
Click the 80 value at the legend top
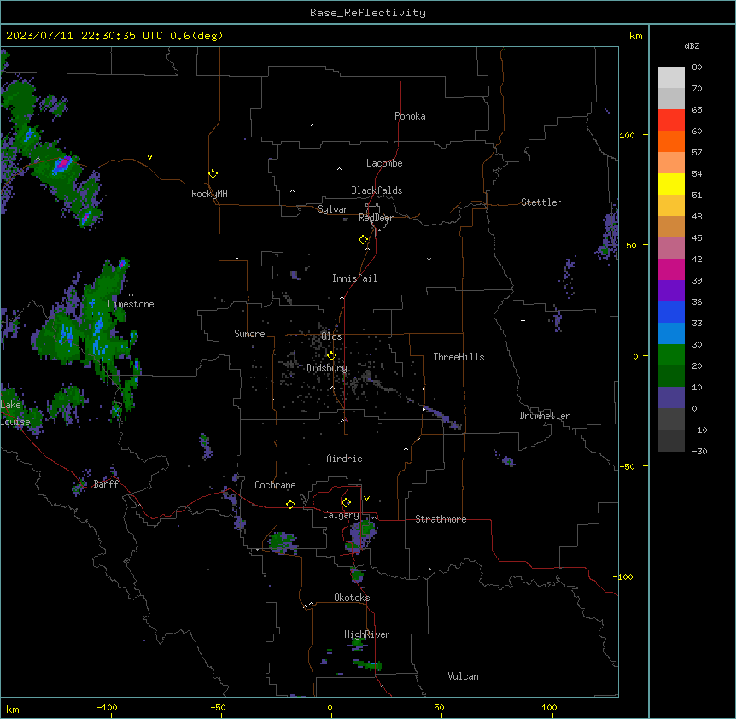coord(697,67)
